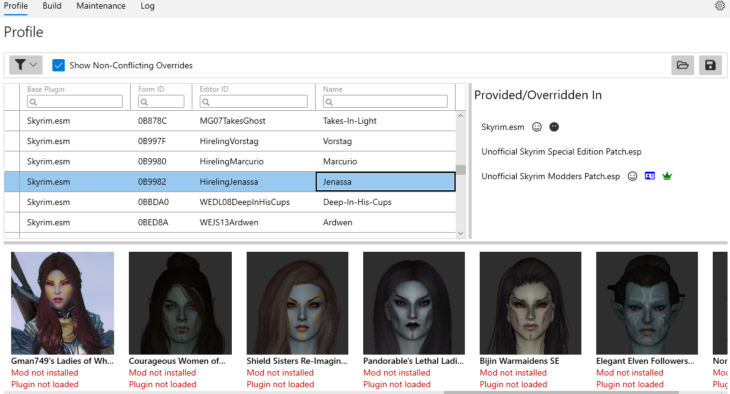Focus the Name filter field
730x394 pixels.
tap(385, 102)
